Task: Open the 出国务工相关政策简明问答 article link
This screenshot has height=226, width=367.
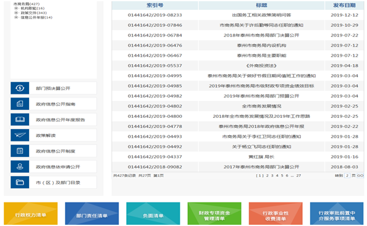Action: coord(261,15)
